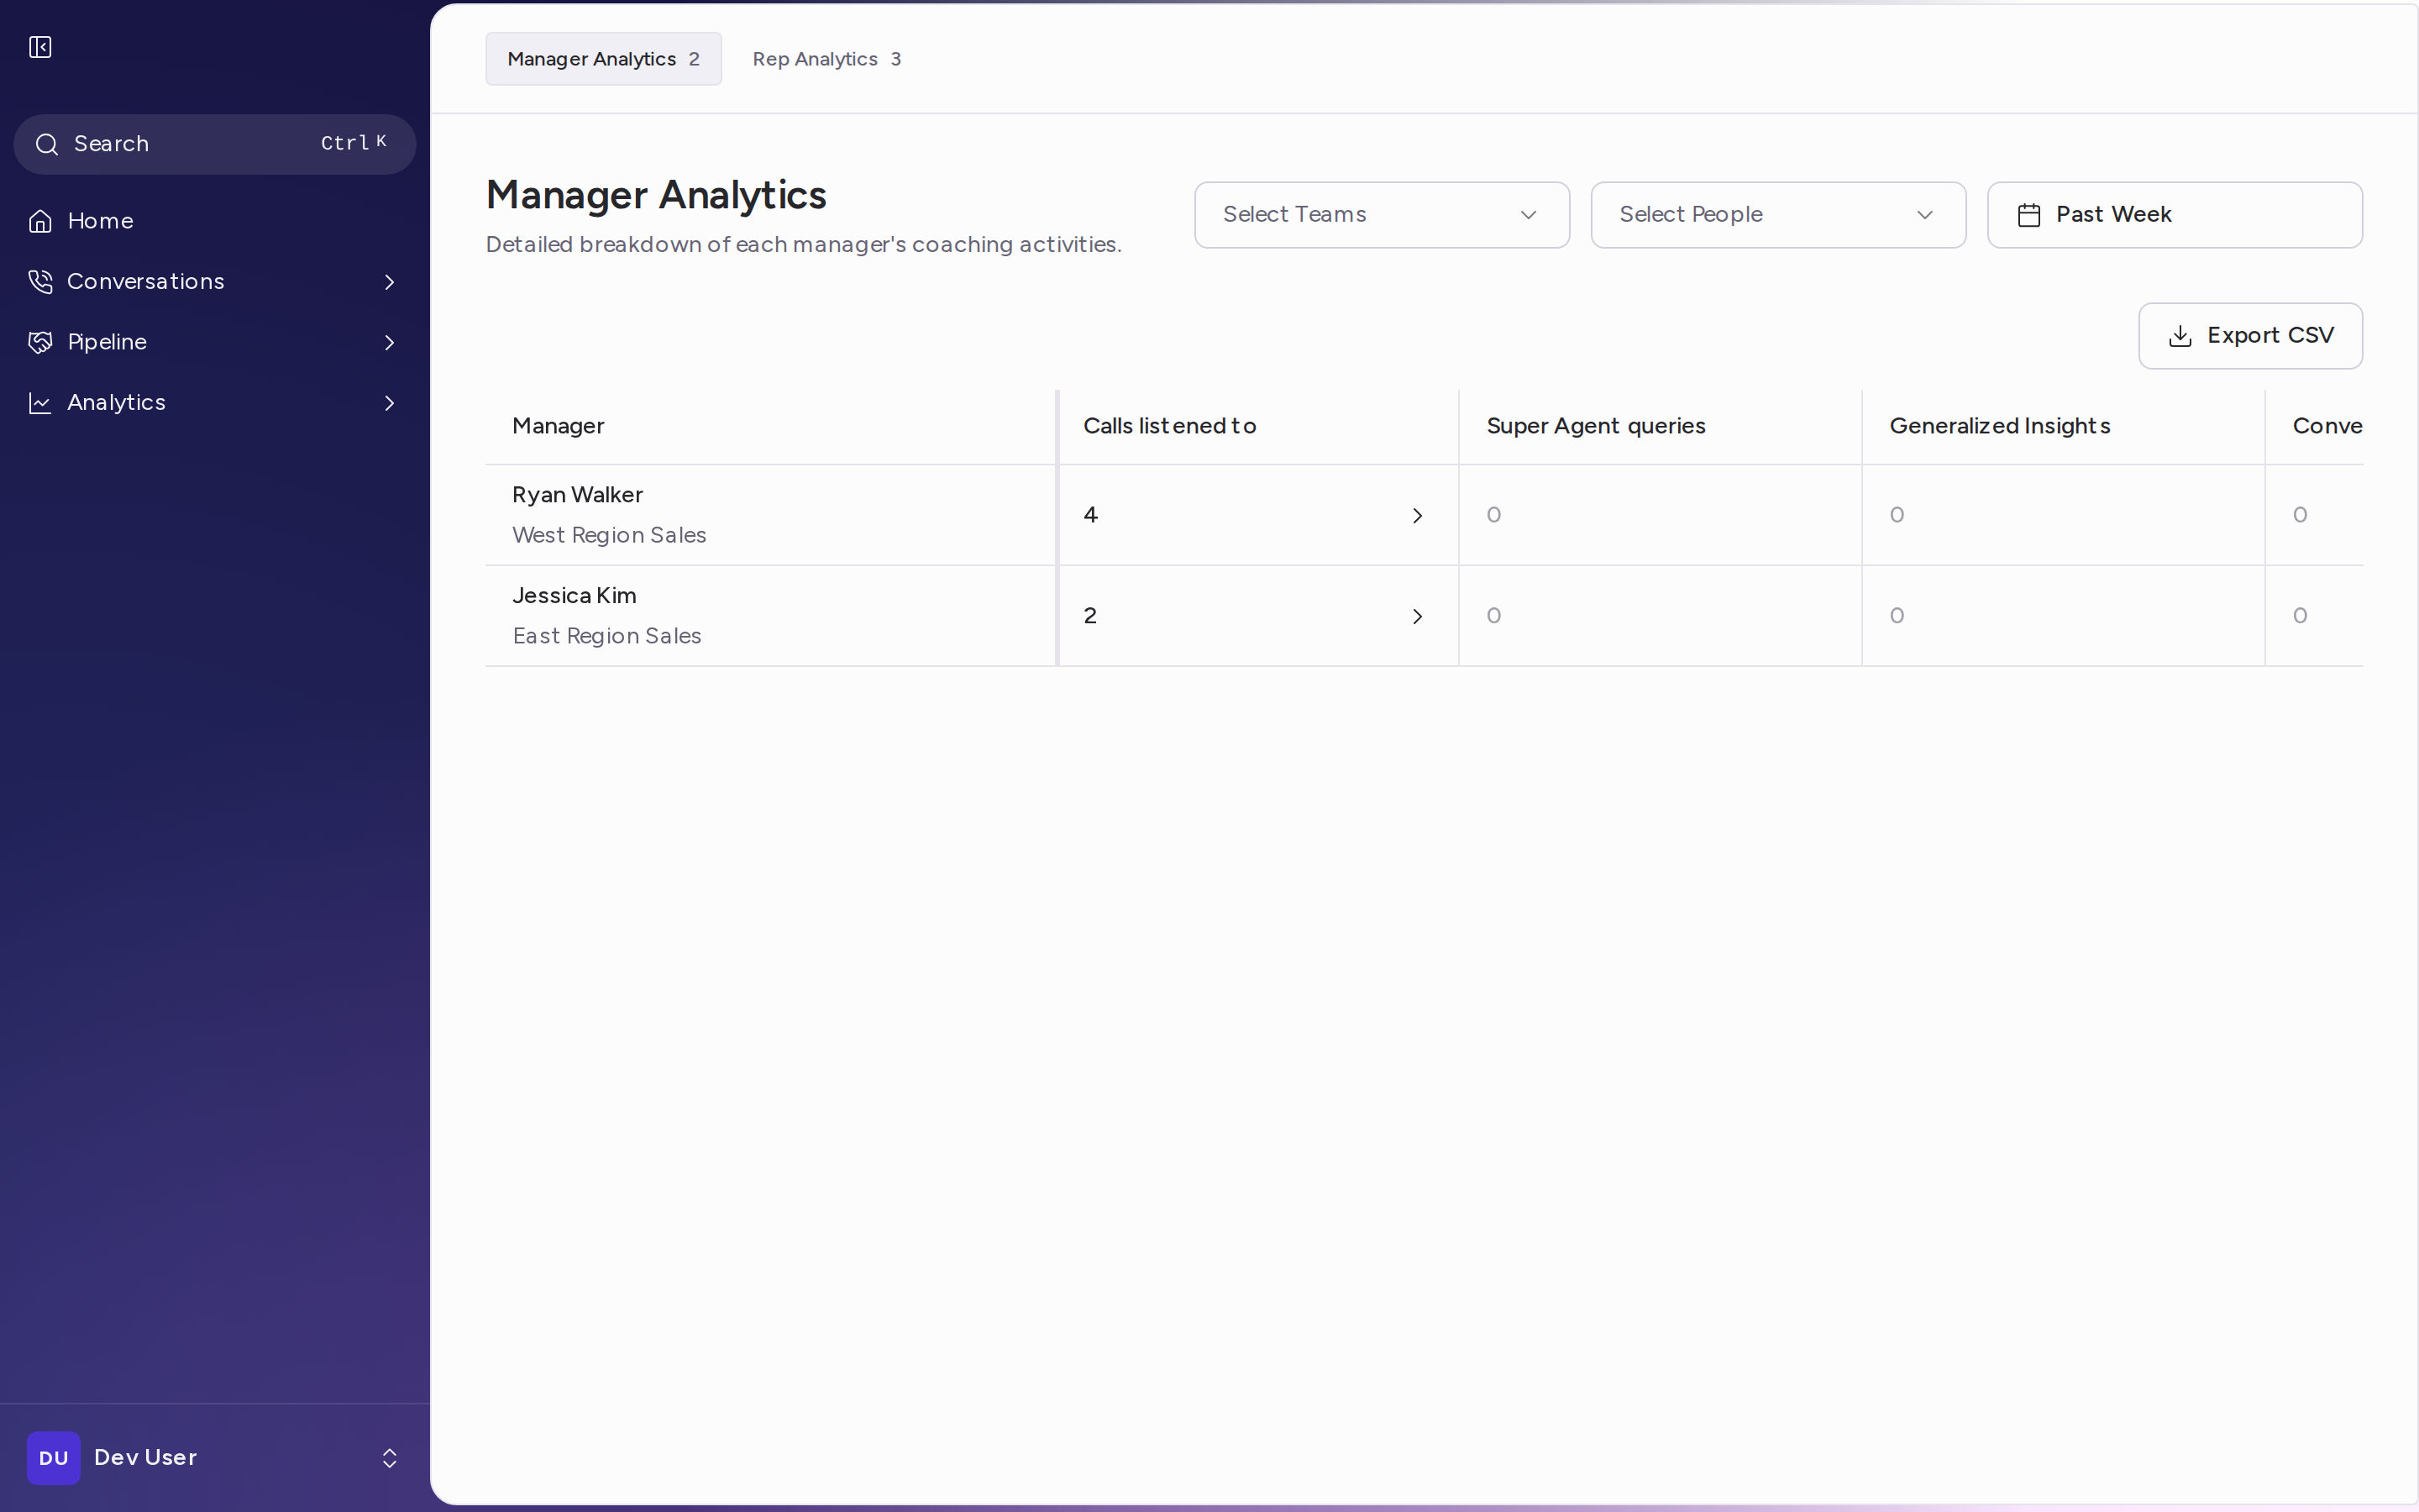The image size is (2419, 1512).
Task: Focus the Search field
Action: pyautogui.click(x=215, y=144)
